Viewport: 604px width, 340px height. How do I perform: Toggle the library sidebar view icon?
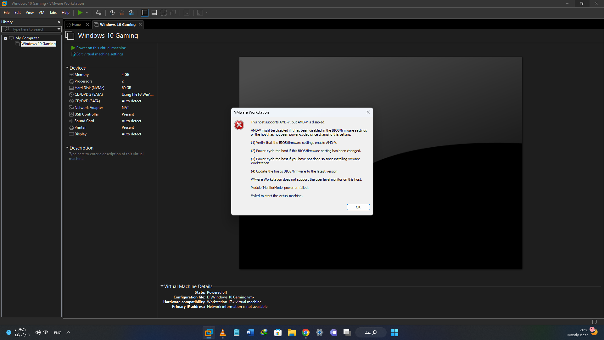145,13
